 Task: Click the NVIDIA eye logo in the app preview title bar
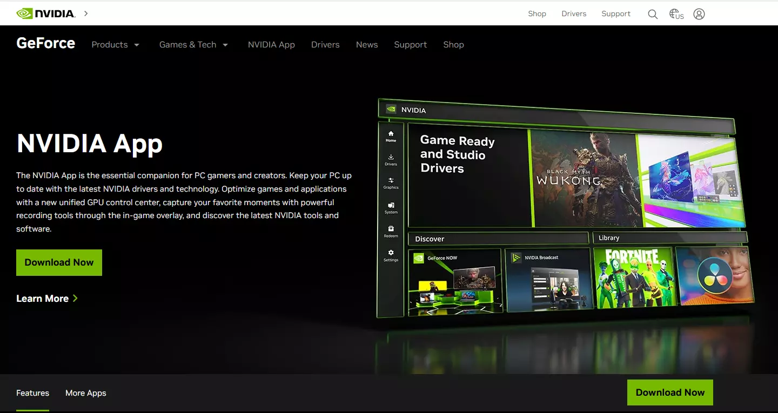pyautogui.click(x=391, y=109)
